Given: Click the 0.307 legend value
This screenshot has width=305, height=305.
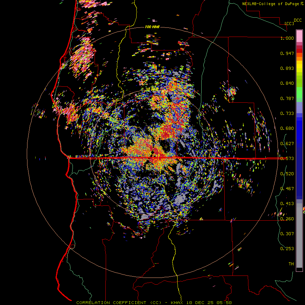Looking at the screenshot, I should [x=287, y=234].
